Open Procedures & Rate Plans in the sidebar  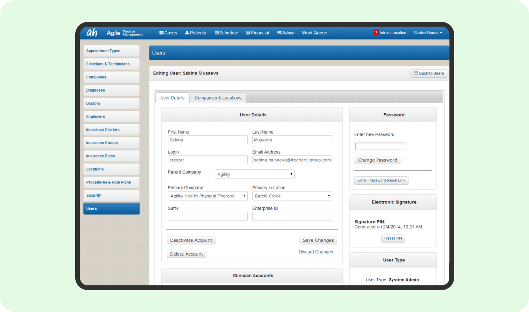(x=111, y=182)
